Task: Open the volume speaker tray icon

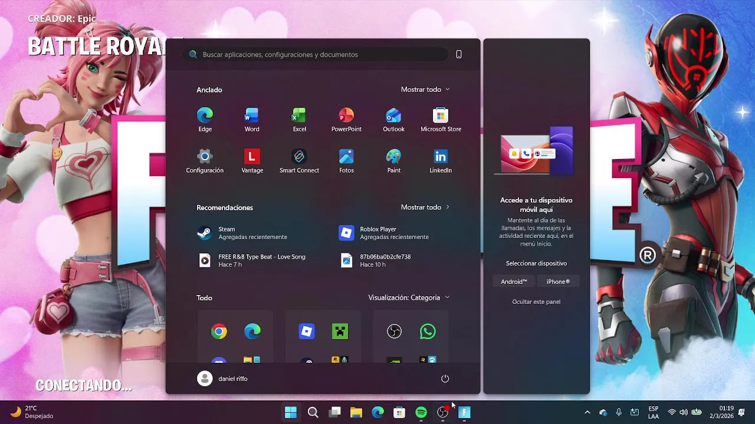Action: point(684,412)
